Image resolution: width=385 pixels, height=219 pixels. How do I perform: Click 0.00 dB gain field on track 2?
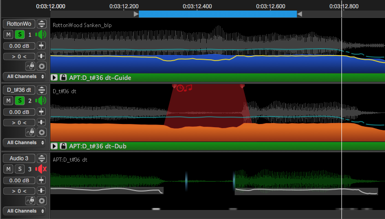pos(19,112)
